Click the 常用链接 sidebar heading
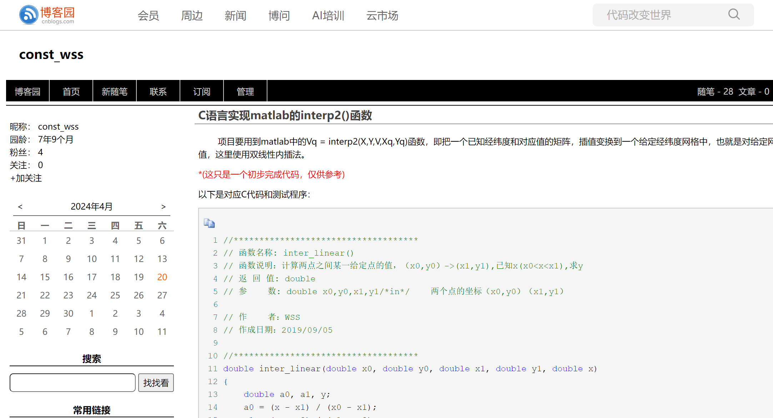Screen dimensions: 773x418 (x=92, y=410)
